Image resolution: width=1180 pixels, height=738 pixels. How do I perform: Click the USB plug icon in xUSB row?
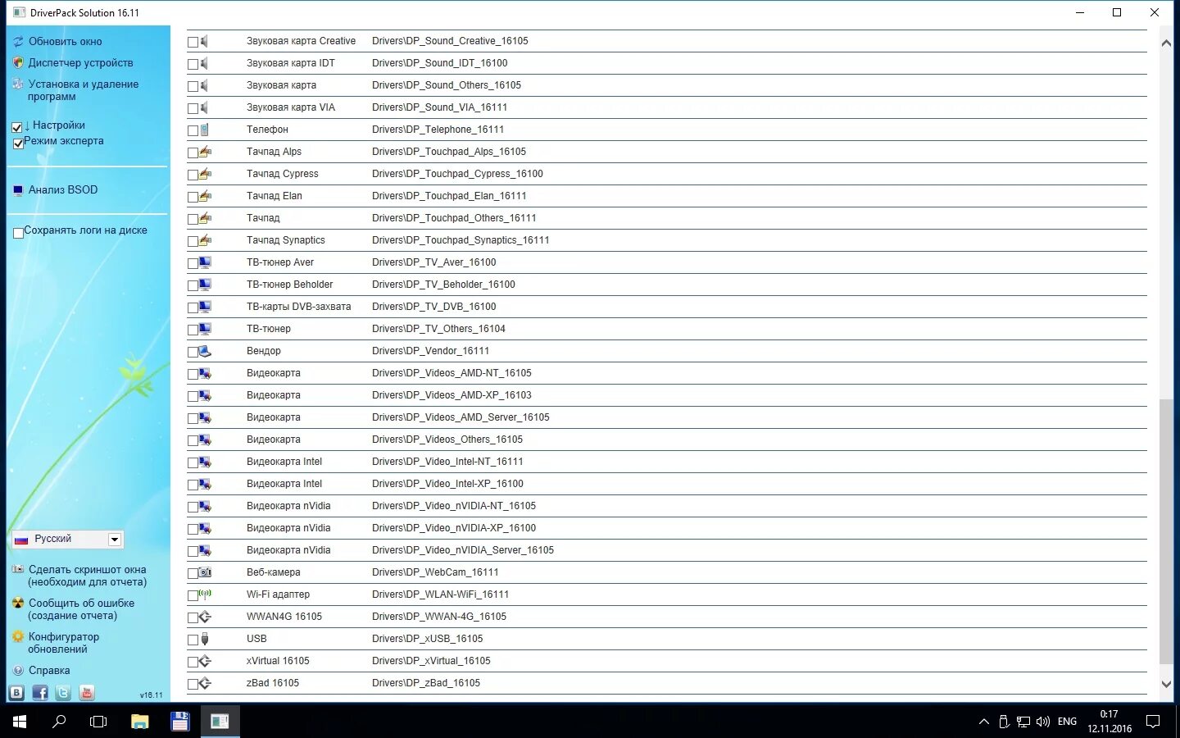tap(205, 639)
